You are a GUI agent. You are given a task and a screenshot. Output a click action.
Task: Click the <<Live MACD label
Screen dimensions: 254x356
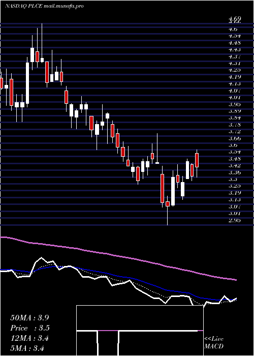pyautogui.click(x=214, y=343)
